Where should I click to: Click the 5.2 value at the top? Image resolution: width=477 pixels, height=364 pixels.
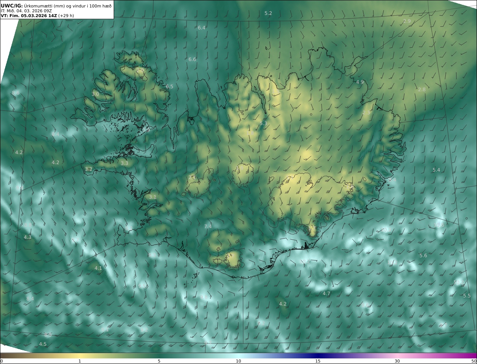pos(268,13)
